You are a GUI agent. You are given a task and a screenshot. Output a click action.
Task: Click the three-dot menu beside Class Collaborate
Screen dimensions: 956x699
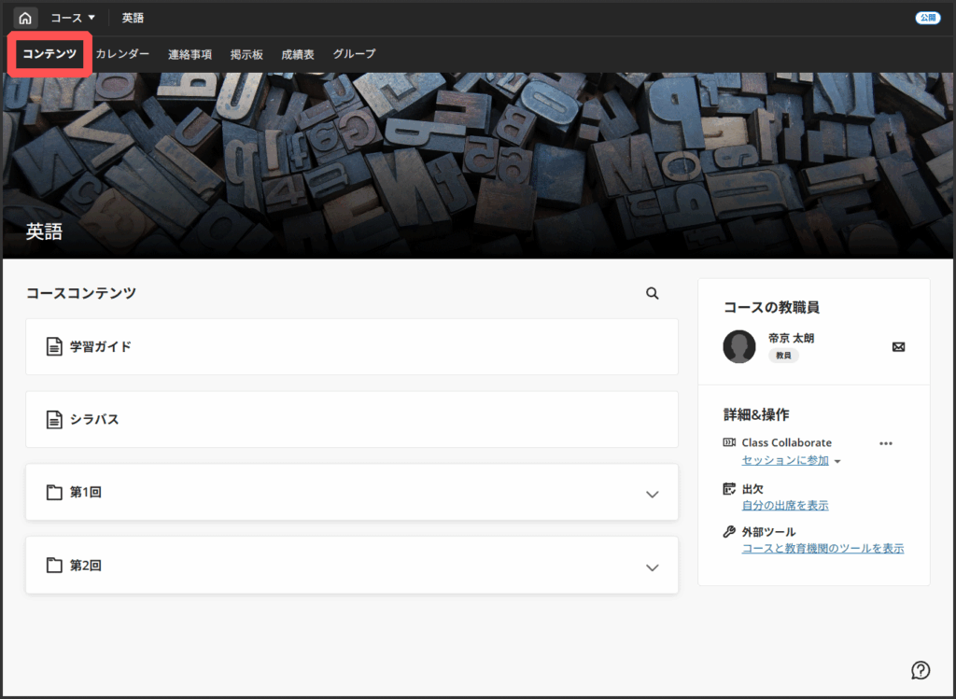coord(886,443)
